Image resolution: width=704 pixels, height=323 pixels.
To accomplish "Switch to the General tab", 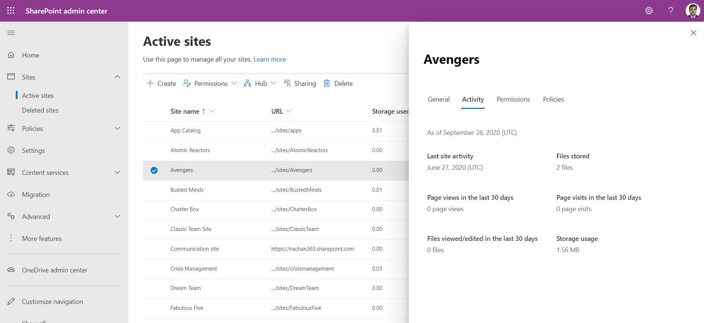I will click(439, 99).
